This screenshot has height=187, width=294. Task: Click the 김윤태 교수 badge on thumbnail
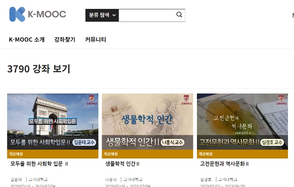(84, 142)
